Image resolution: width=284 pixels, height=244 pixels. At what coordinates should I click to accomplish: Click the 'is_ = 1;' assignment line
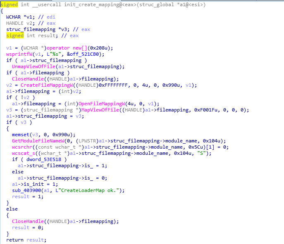[x=62, y=166]
